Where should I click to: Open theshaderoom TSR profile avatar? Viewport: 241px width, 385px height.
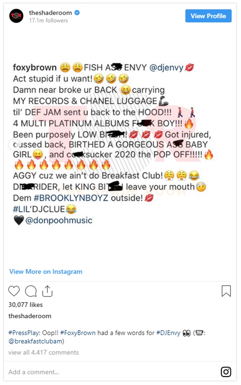pyautogui.click(x=16, y=16)
